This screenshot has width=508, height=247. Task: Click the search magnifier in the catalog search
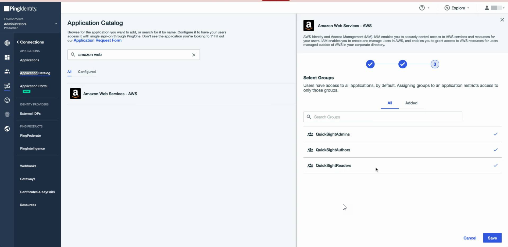[x=73, y=55]
